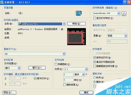
Task: Toggle 按样式打印 checkbox
Action: tap(95, 58)
